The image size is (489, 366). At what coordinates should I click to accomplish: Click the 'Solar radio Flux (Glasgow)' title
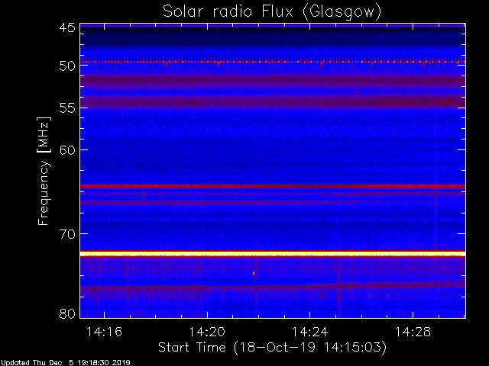(272, 12)
